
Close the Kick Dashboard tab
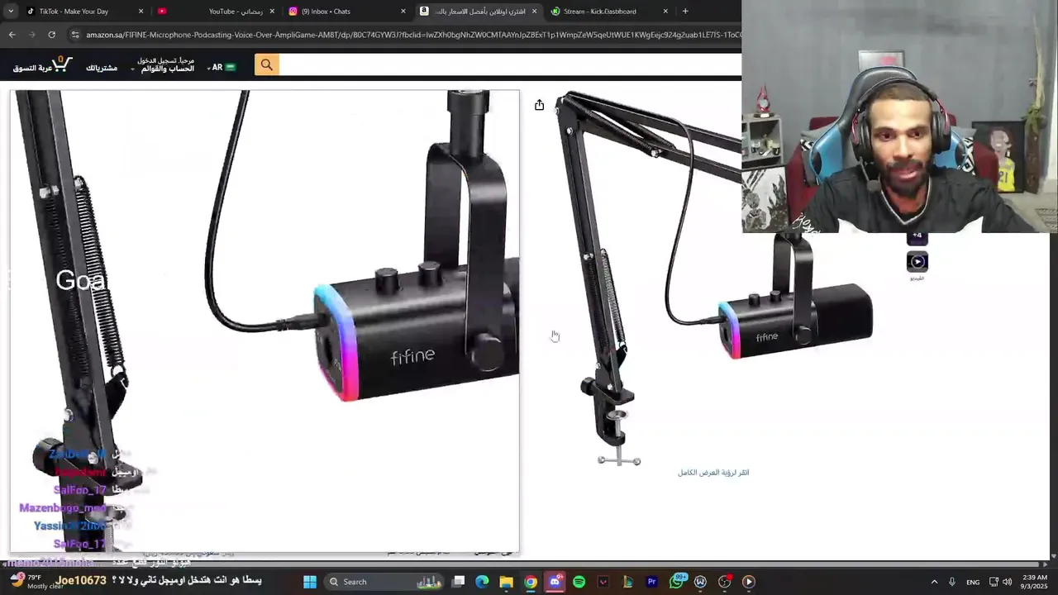click(x=665, y=12)
